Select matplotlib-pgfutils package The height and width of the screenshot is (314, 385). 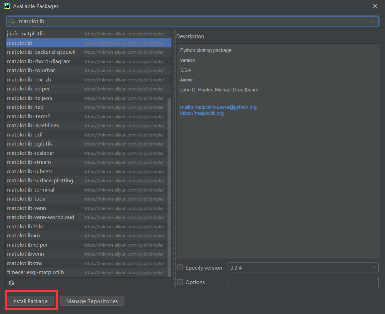tap(87, 144)
